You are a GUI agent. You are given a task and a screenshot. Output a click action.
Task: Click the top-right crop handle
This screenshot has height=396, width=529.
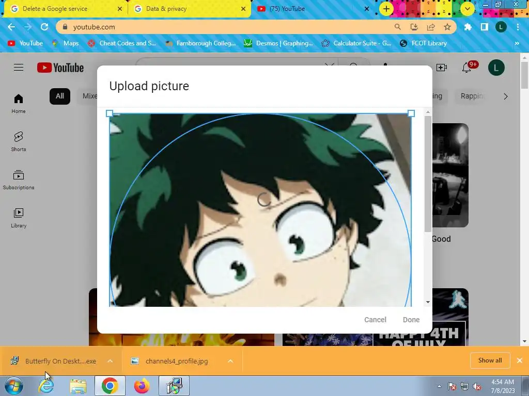[411, 113]
